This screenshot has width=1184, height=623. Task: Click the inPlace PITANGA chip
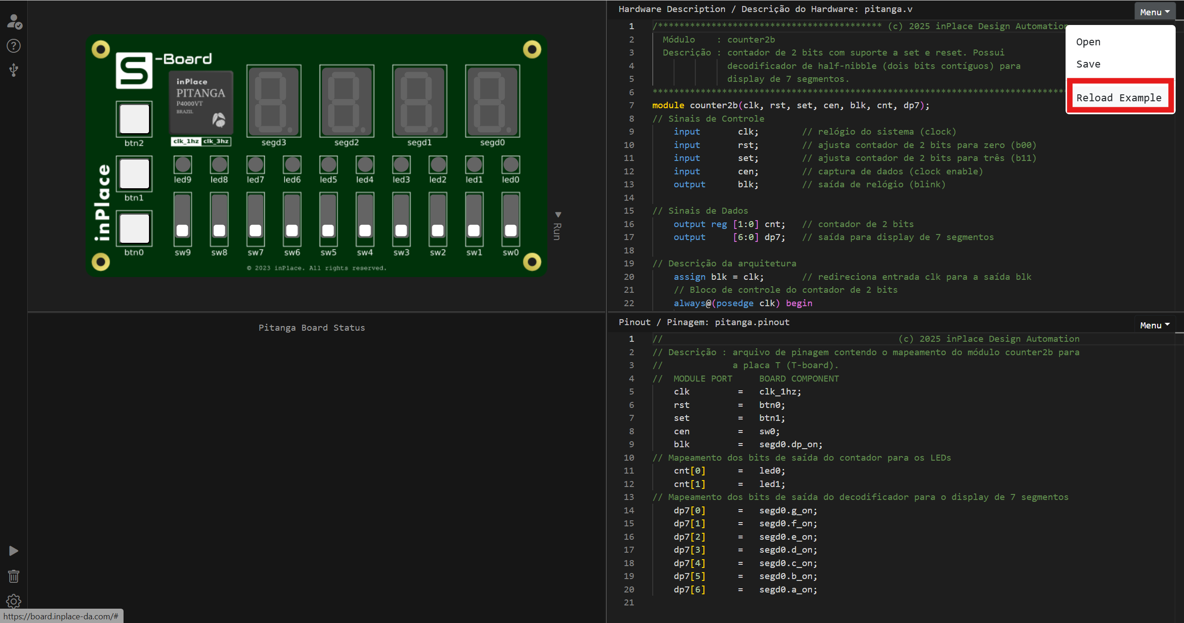pyautogui.click(x=201, y=102)
